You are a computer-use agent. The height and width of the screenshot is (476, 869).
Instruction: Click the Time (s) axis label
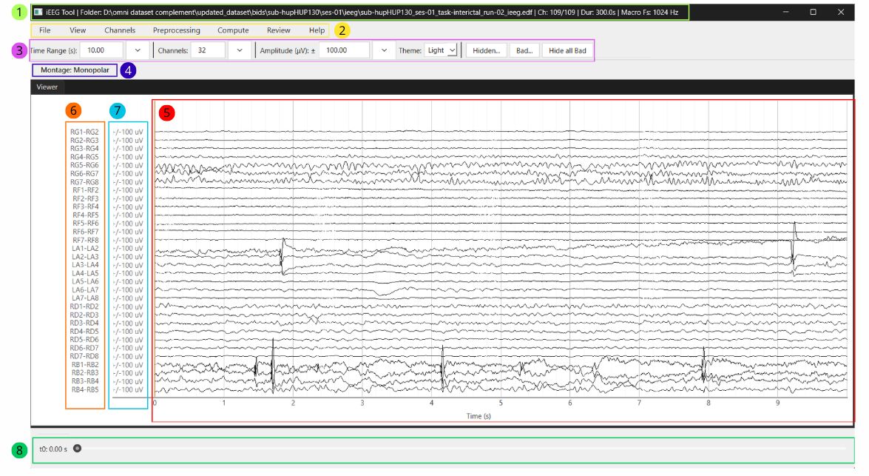tap(479, 416)
